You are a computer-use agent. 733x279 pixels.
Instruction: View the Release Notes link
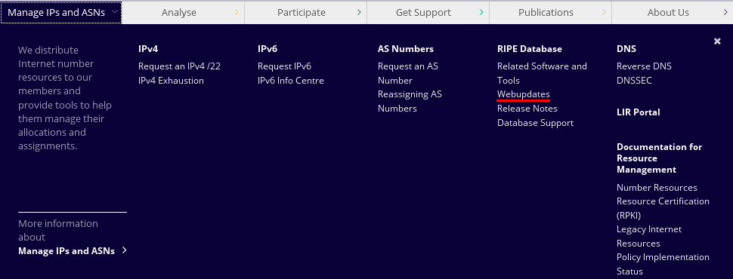click(x=527, y=109)
